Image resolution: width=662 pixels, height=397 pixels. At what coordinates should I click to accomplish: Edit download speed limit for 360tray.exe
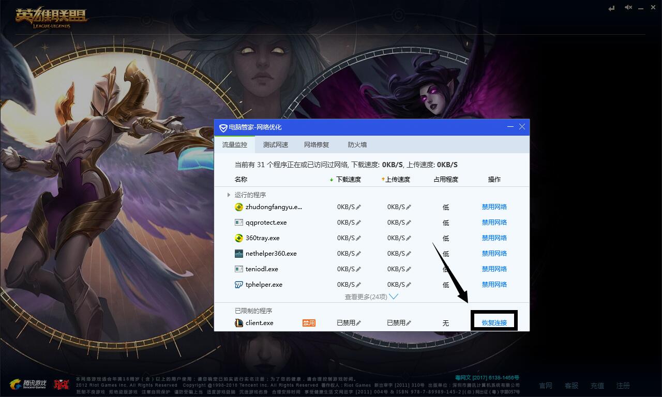[358, 238]
